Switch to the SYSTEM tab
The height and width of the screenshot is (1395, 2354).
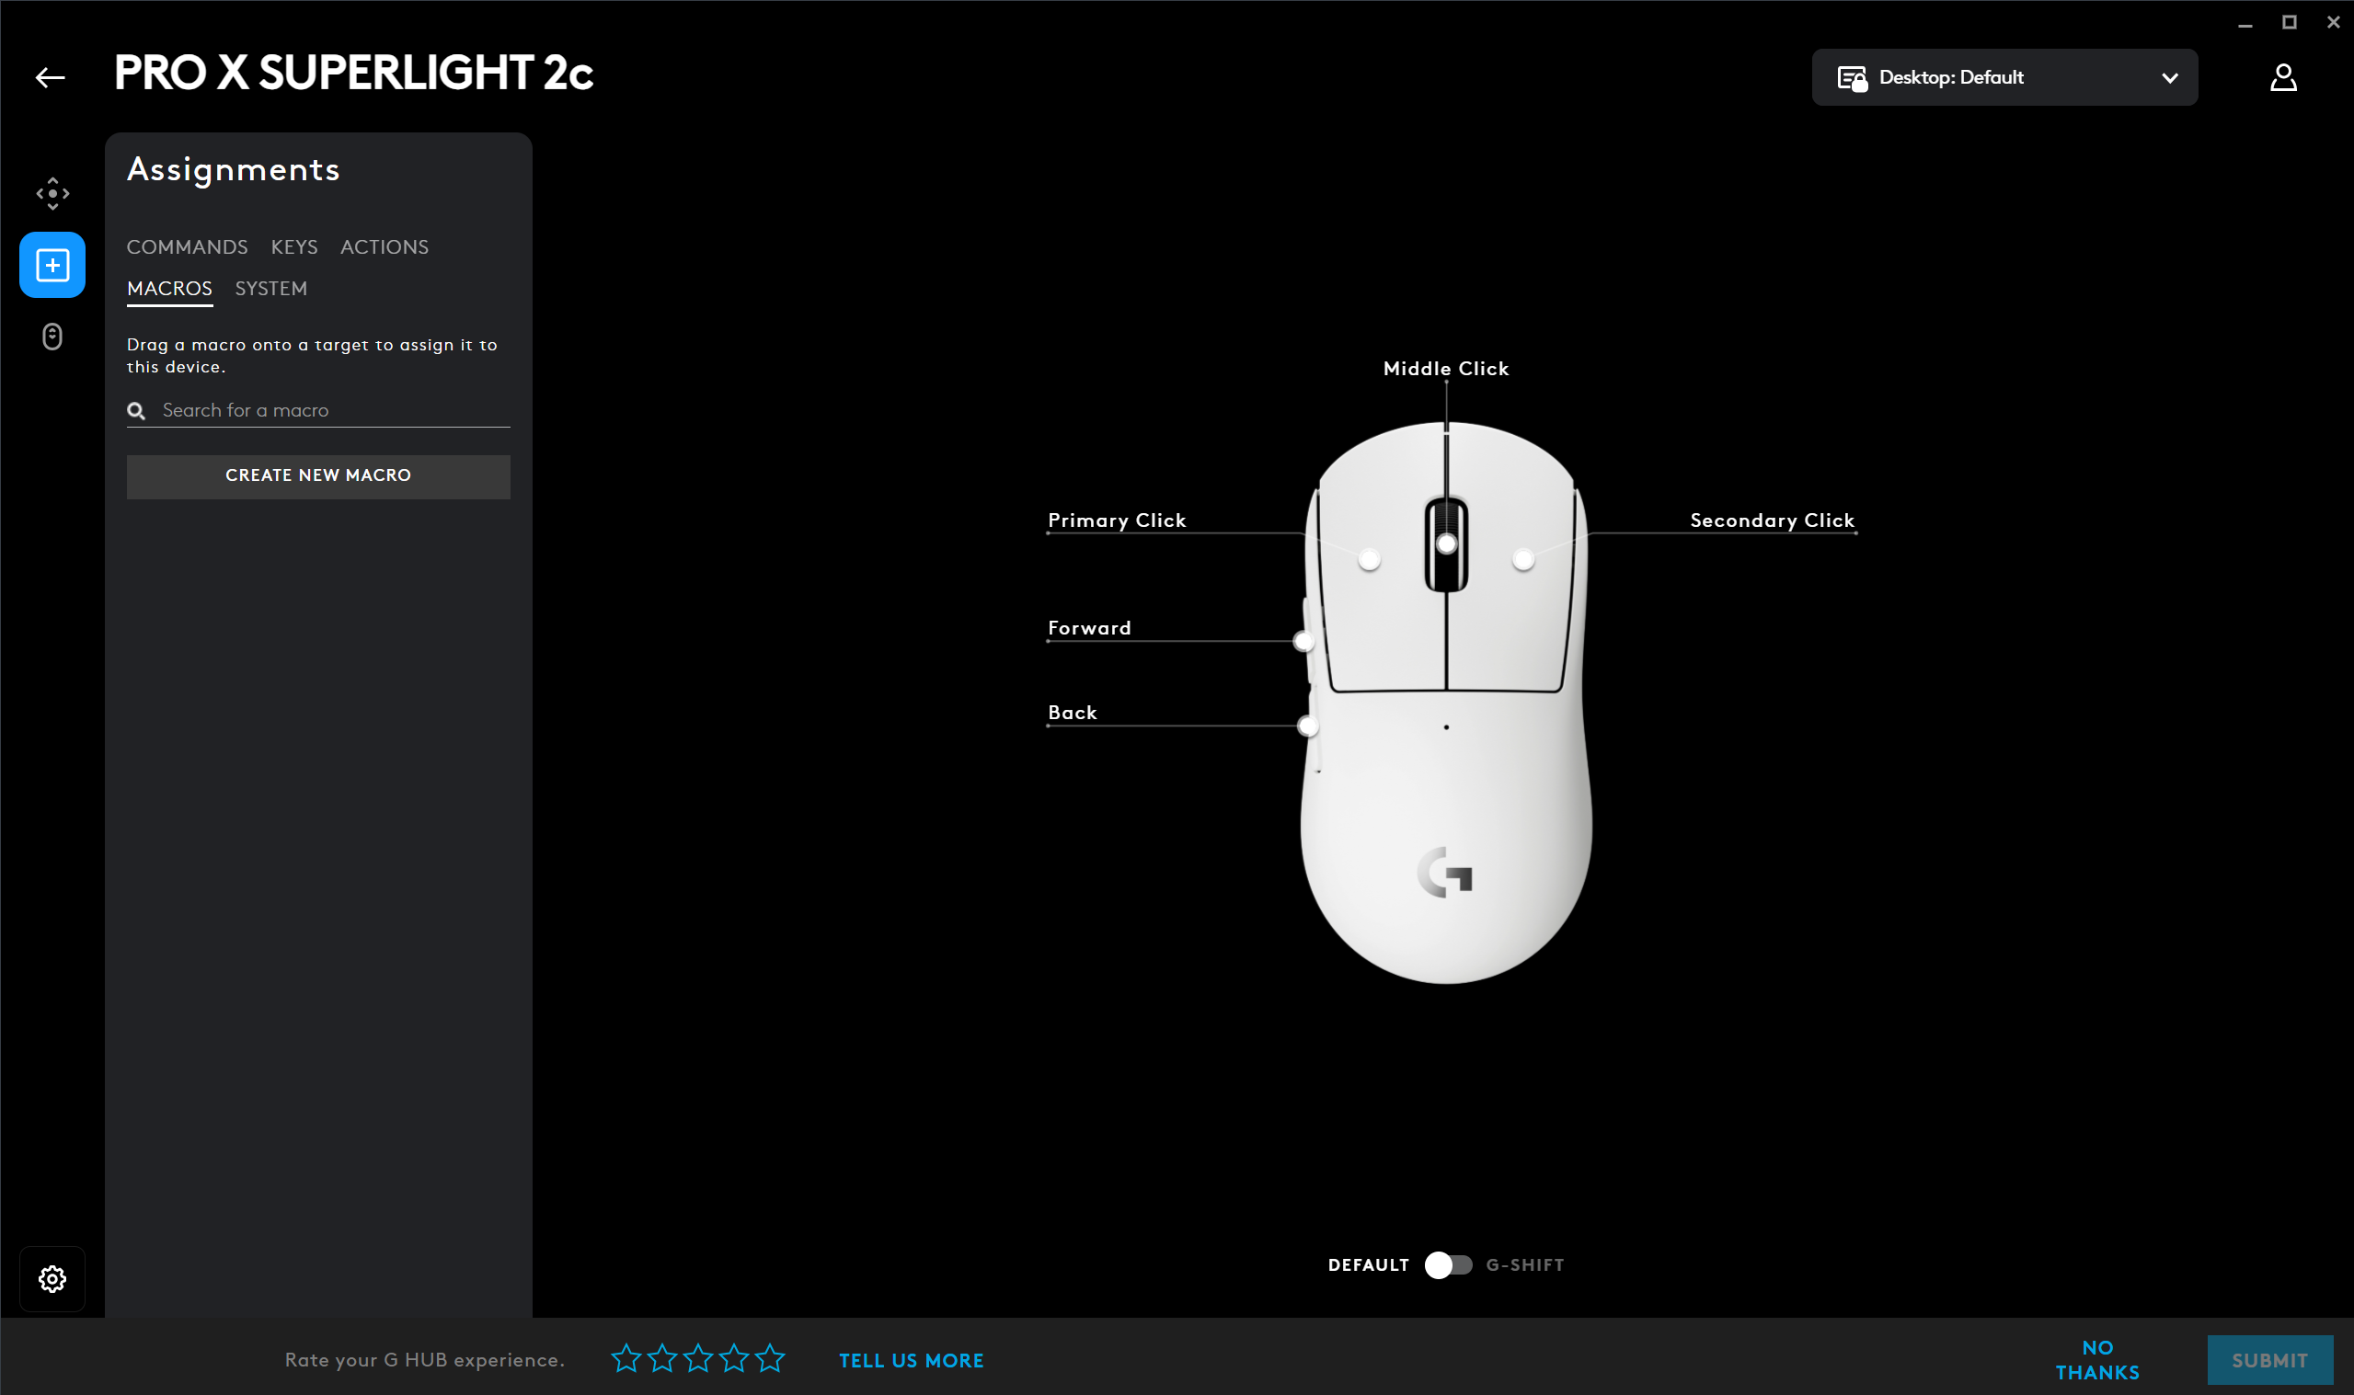[270, 289]
